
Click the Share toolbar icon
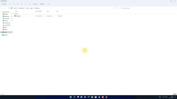coord(26,4)
